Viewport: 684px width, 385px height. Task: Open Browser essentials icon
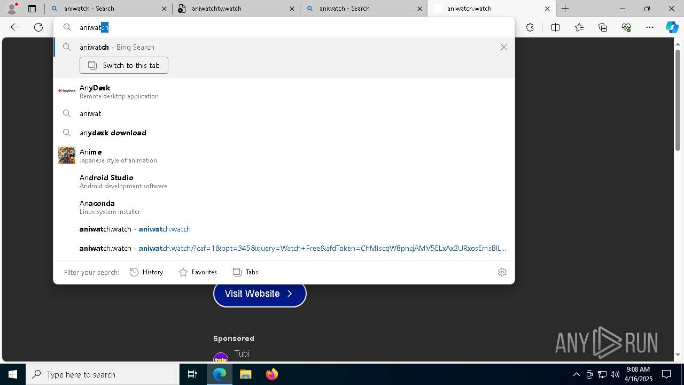[626, 27]
